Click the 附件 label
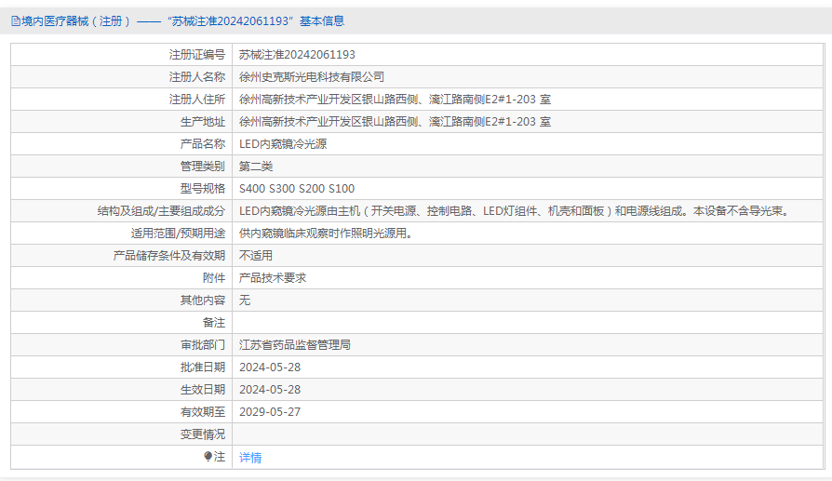Viewport: 832px width, 481px height. pyautogui.click(x=214, y=277)
